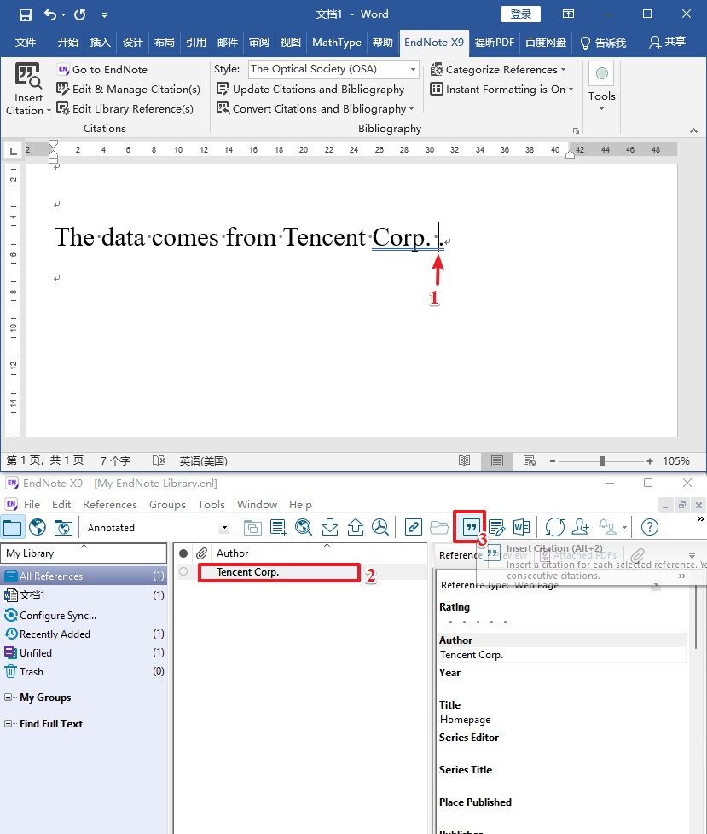Click the Export upload arrow icon
707x834 pixels.
[x=356, y=528]
